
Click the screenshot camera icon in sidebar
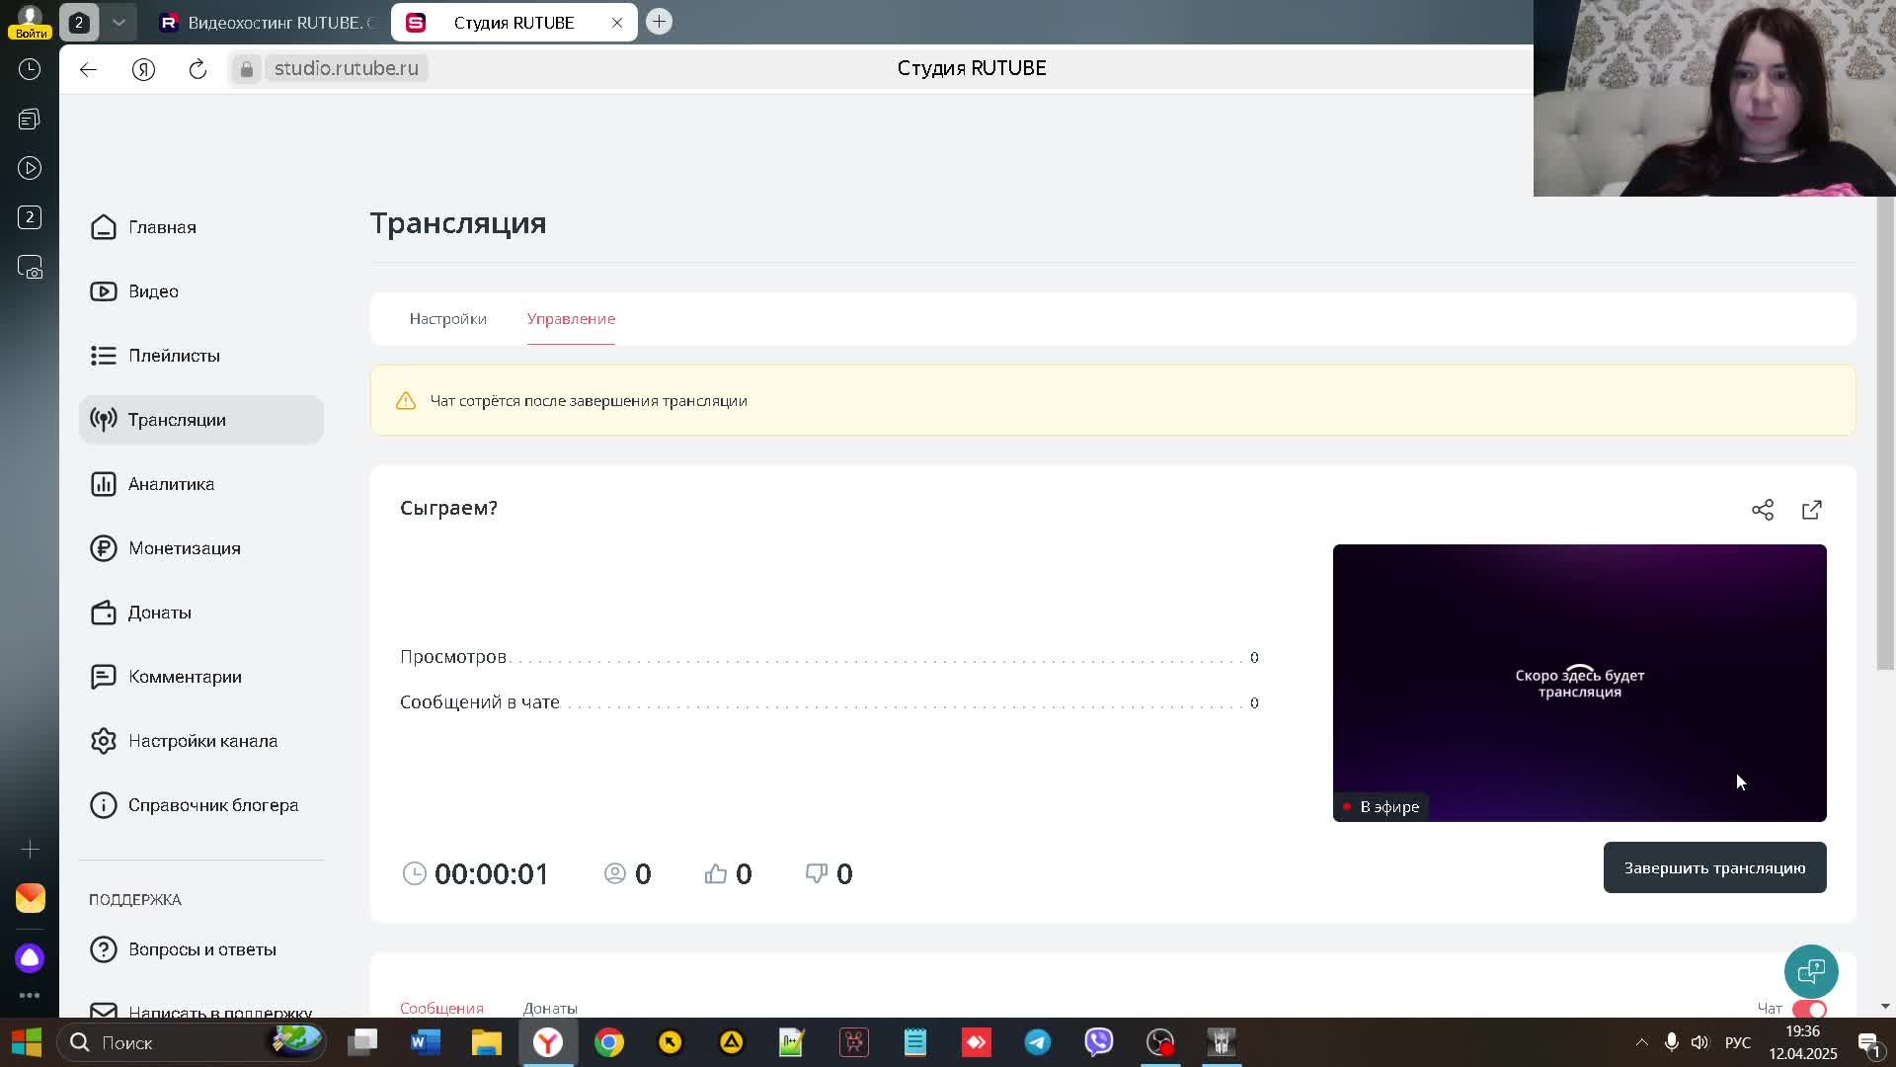click(30, 268)
